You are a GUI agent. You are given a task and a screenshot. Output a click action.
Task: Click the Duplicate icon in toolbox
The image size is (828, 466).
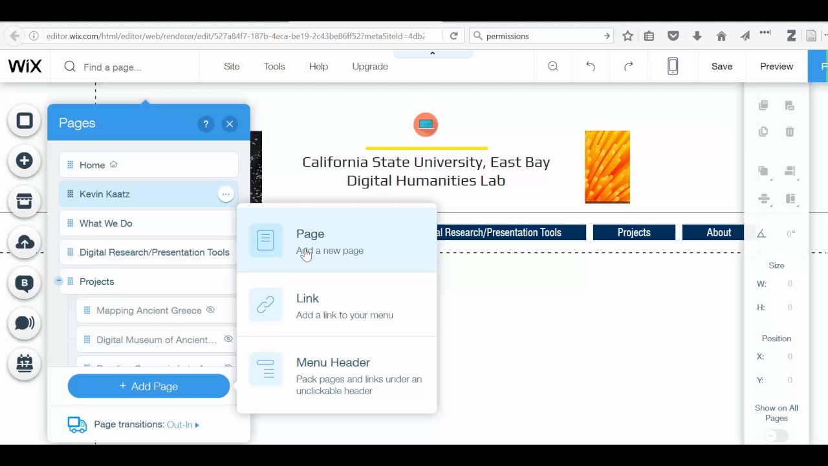pyautogui.click(x=763, y=131)
